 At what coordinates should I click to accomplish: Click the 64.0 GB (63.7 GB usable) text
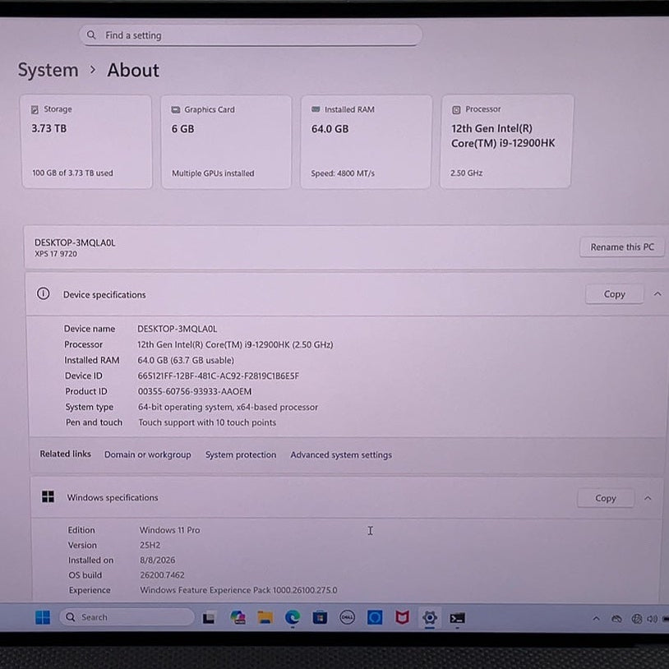[x=186, y=360]
